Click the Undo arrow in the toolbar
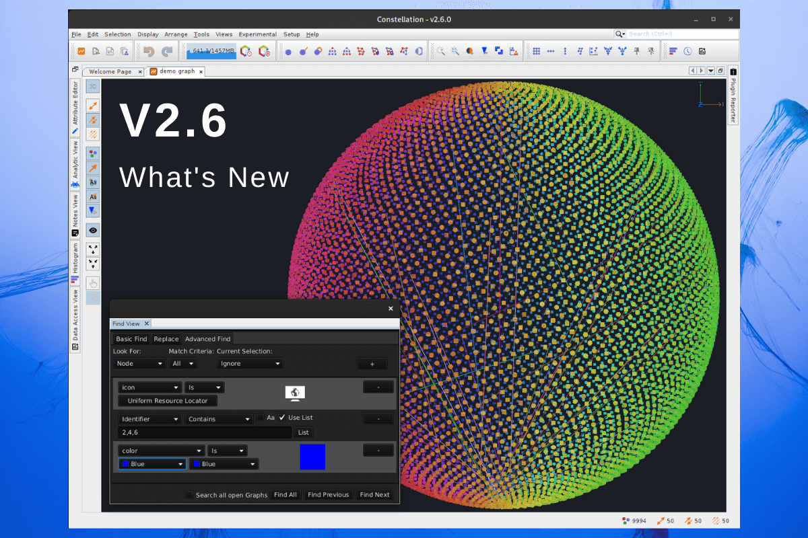The width and height of the screenshot is (808, 538). coord(149,51)
